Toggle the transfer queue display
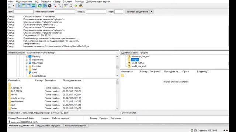The width and height of the screenshot is (236, 132). coord(34,6)
